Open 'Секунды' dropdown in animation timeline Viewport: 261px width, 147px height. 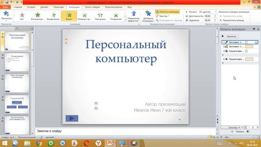tap(234, 127)
